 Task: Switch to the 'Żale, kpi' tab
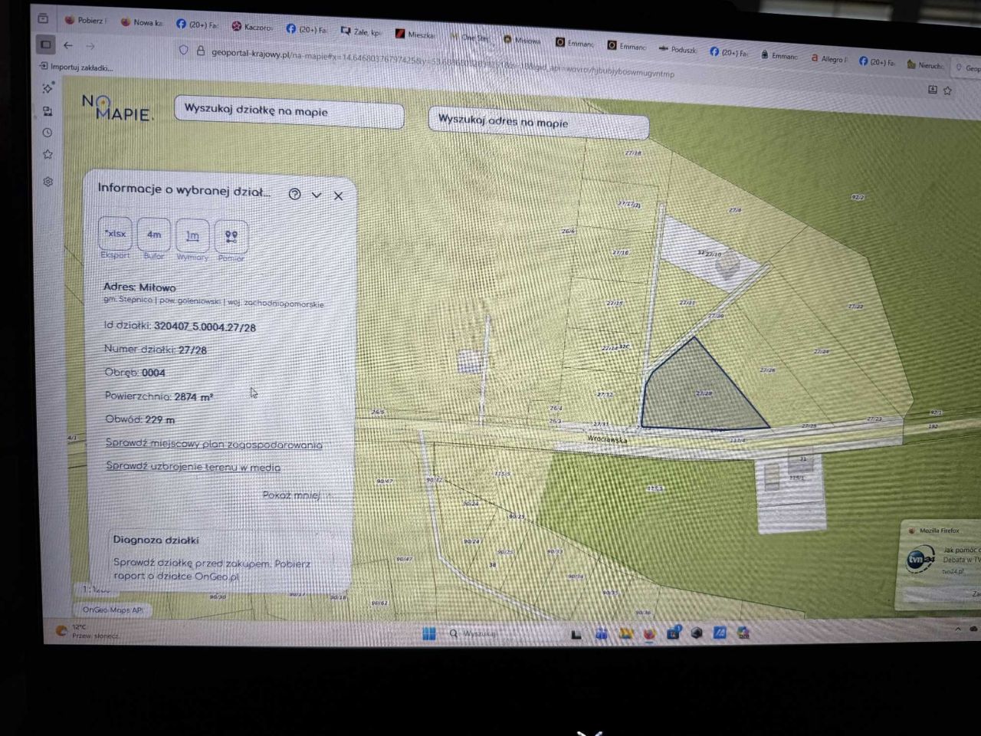[x=361, y=31]
